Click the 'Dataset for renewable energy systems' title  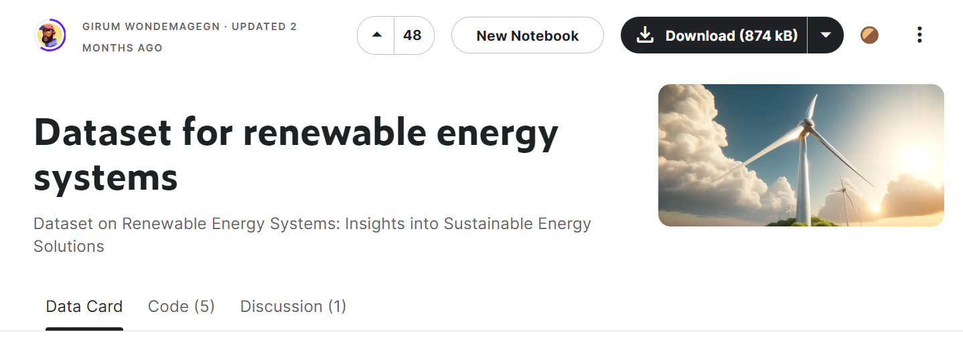[x=296, y=155]
